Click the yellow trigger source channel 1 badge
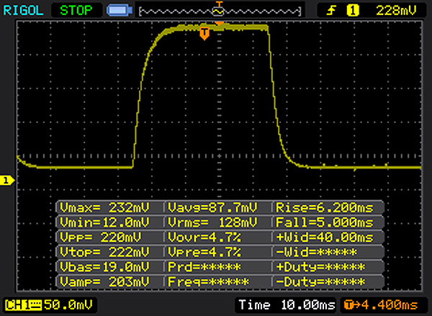The width and height of the screenshot is (432, 316). coord(353,11)
